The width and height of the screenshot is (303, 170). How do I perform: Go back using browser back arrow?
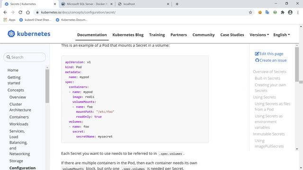(x=5, y=12)
